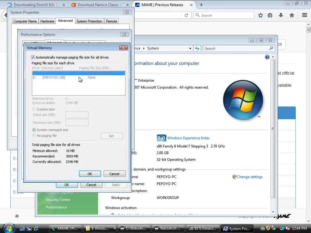Screen dimensions: 311x233
Task: Click the System window Search box
Action: 236,48
